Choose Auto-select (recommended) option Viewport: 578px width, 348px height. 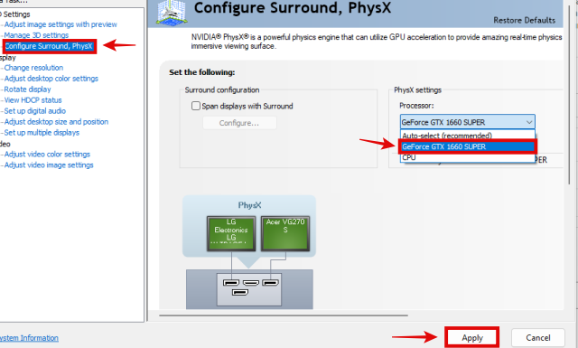click(468, 135)
